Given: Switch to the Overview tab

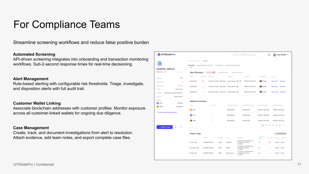Looking at the screenshot, I should tap(191, 65).
